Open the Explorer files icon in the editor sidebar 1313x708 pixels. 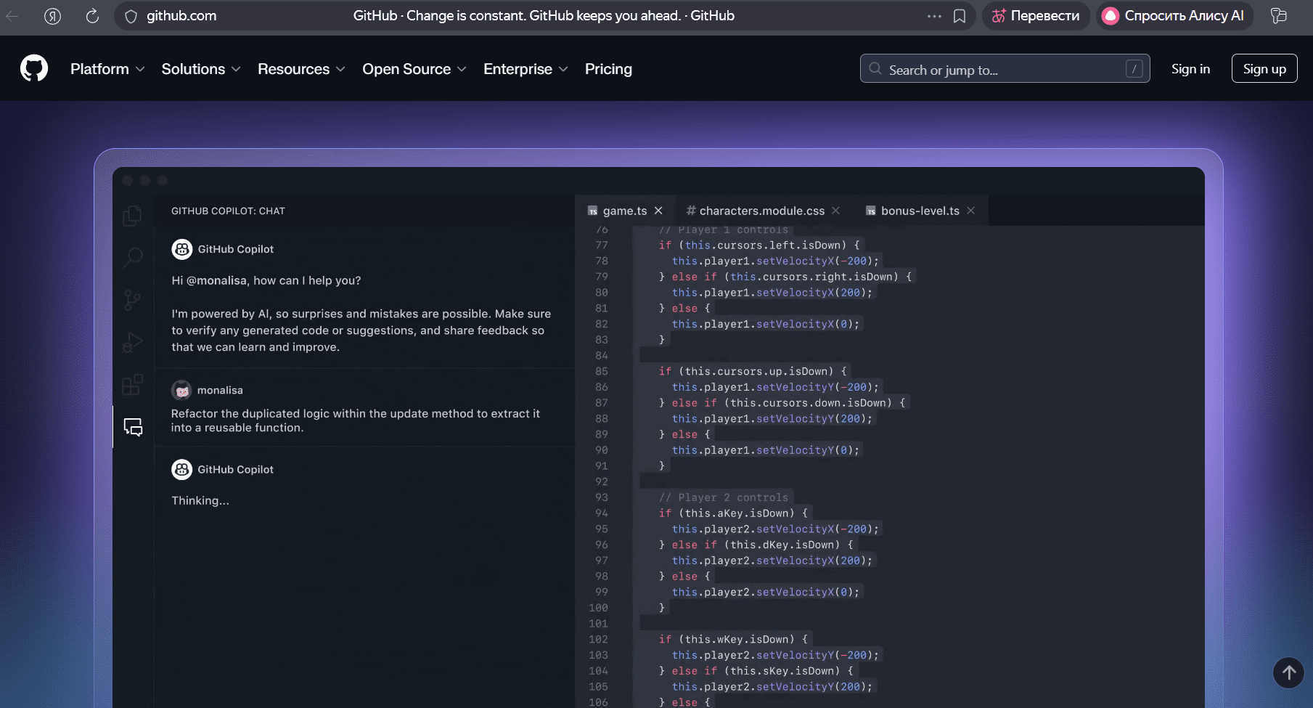132,216
